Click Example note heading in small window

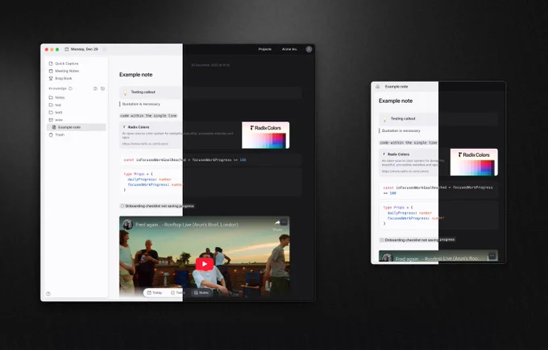click(x=396, y=101)
